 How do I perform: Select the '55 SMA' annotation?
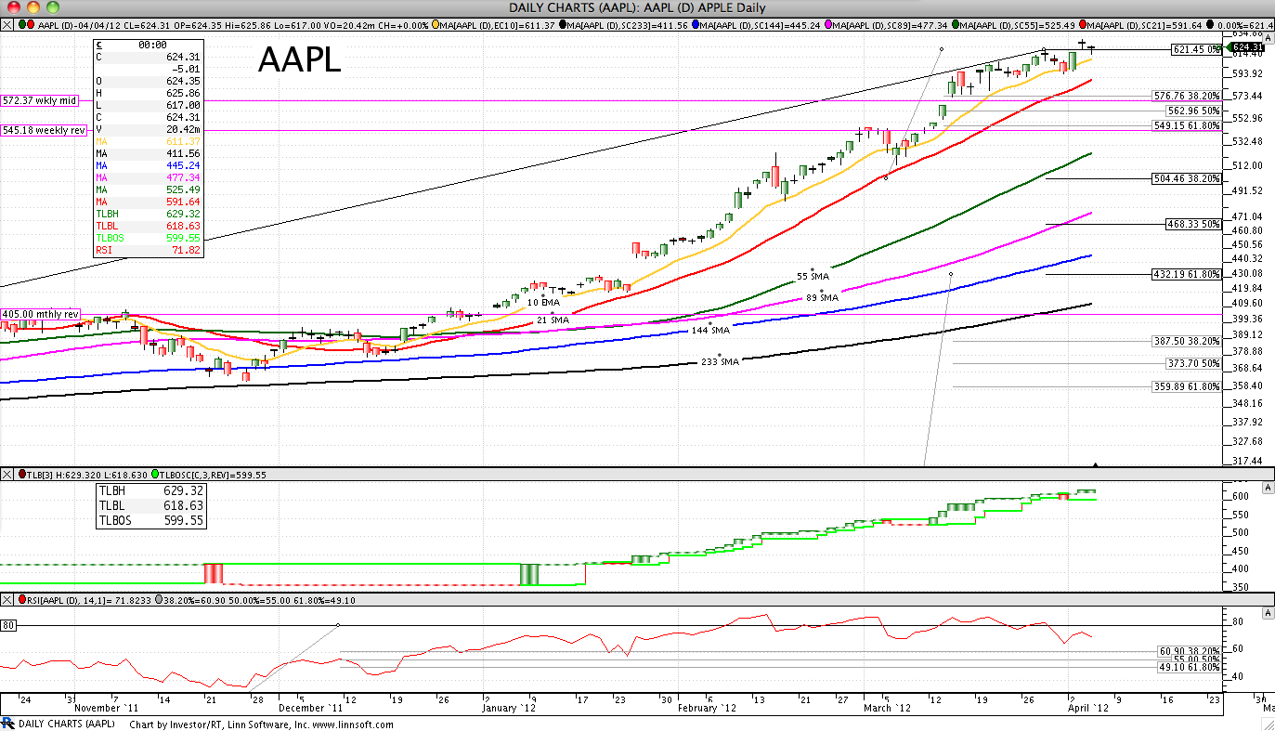tap(813, 277)
